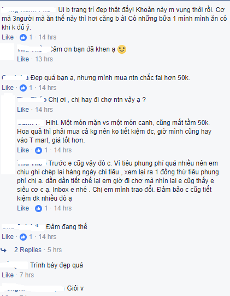Click the like reaction icon on the 'trang trí đẹp thật đấy' comment
This screenshot has height=296, width=230.
tap(23, 37)
